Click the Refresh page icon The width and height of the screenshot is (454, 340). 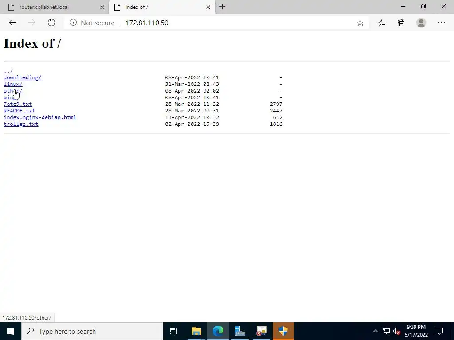(51, 23)
